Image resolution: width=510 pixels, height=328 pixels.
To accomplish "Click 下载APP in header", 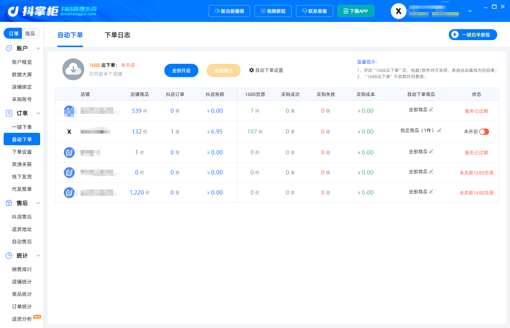I will click(x=356, y=11).
